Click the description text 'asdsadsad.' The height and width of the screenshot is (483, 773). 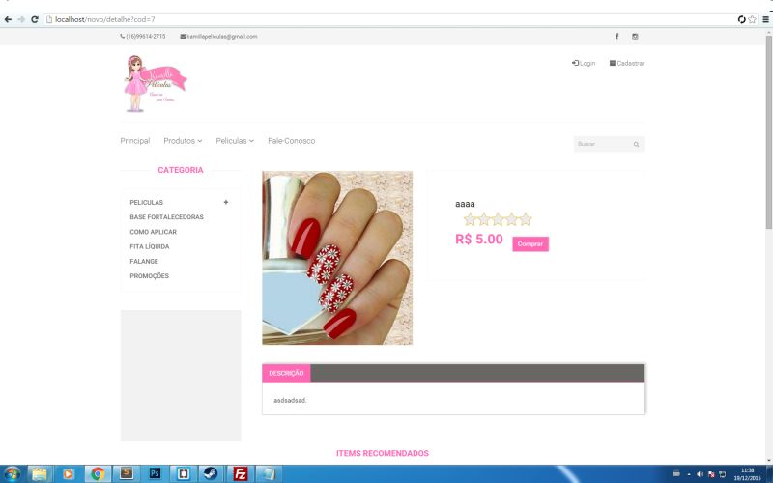pos(291,401)
